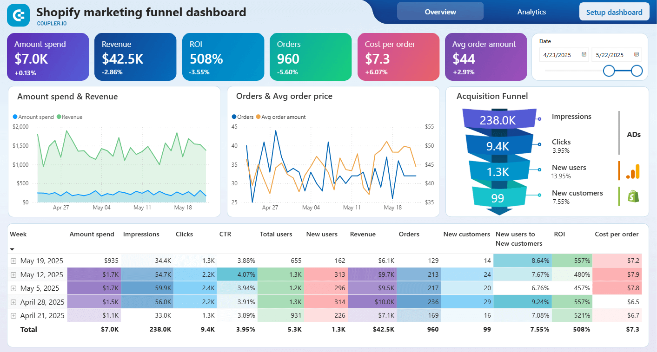Click the ROI 508% KPI card

223,57
